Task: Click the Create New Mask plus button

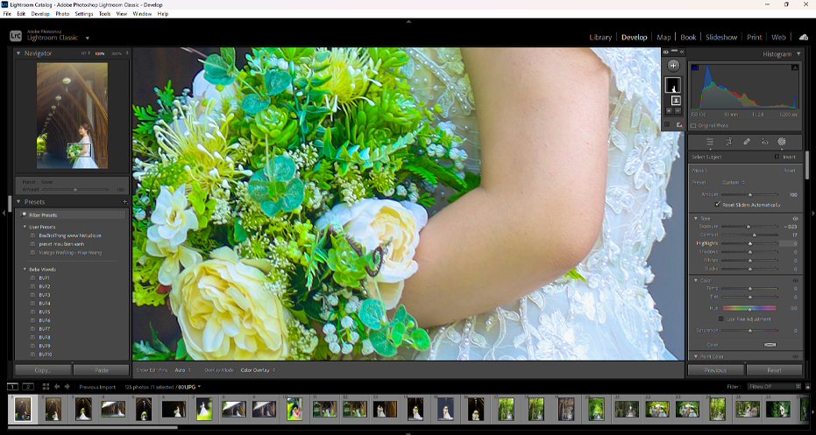Action: 673,66
